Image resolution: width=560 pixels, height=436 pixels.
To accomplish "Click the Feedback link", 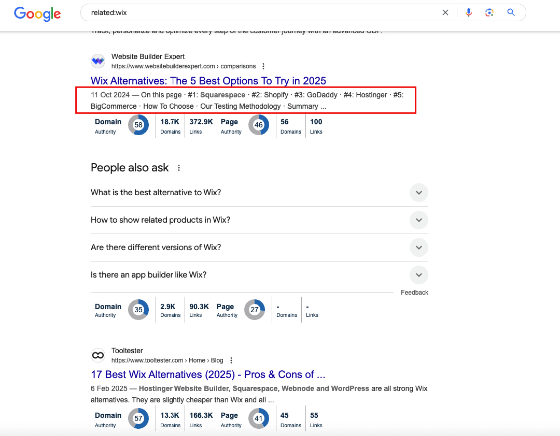I will (x=414, y=293).
